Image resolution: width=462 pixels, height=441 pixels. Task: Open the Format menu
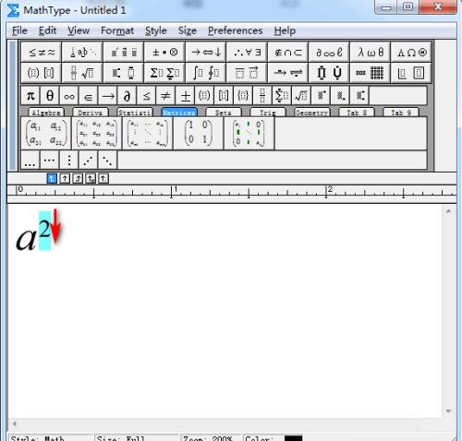117,30
